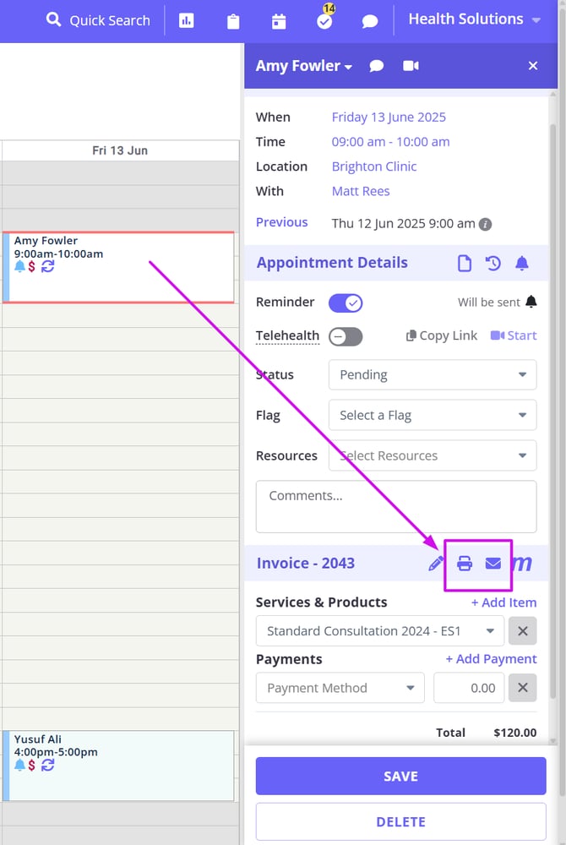Open the Amy Fowler client name menu
This screenshot has height=845, width=566.
[x=303, y=66]
